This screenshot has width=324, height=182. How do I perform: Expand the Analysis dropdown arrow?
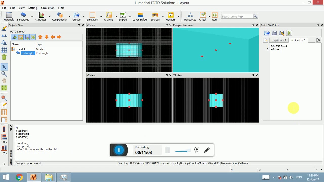pyautogui.click(x=116, y=16)
